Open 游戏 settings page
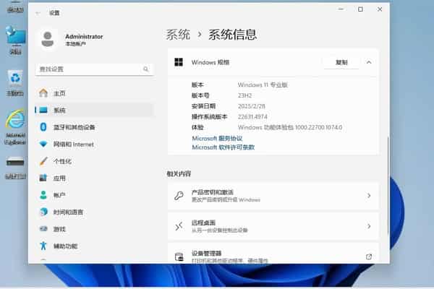This screenshot has height=289, width=434. [94, 229]
